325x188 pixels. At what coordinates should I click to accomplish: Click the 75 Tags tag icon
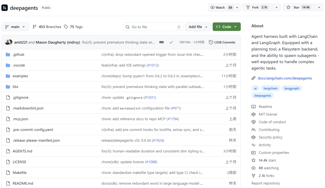point(66,27)
